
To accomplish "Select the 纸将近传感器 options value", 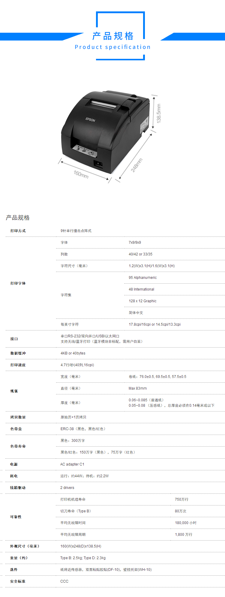I will (x=106, y=570).
